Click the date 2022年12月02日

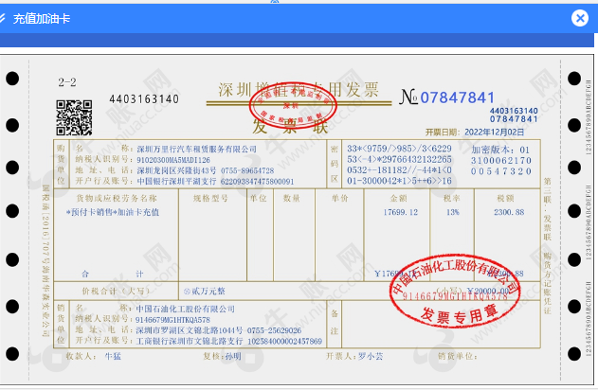[494, 133]
